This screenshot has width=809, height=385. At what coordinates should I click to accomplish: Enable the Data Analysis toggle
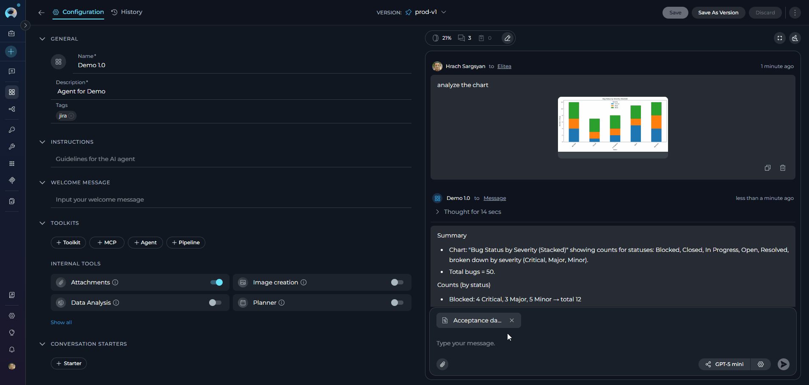(215, 303)
